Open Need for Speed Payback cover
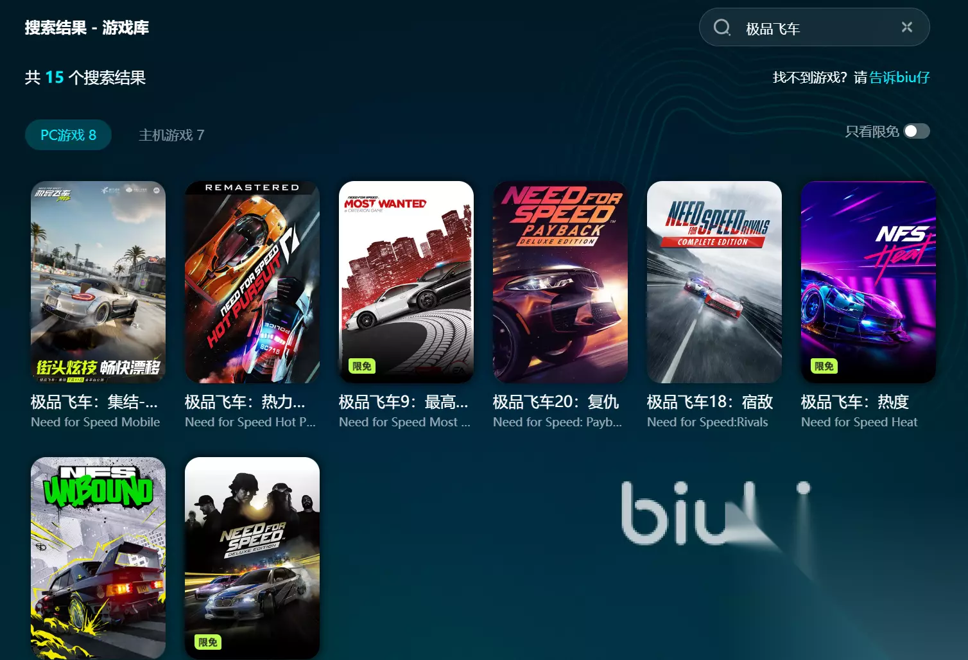This screenshot has height=660, width=968. coord(560,282)
